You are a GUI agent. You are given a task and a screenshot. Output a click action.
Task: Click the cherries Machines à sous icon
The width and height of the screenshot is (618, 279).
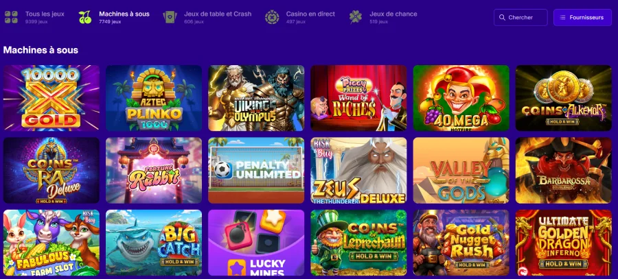point(84,17)
